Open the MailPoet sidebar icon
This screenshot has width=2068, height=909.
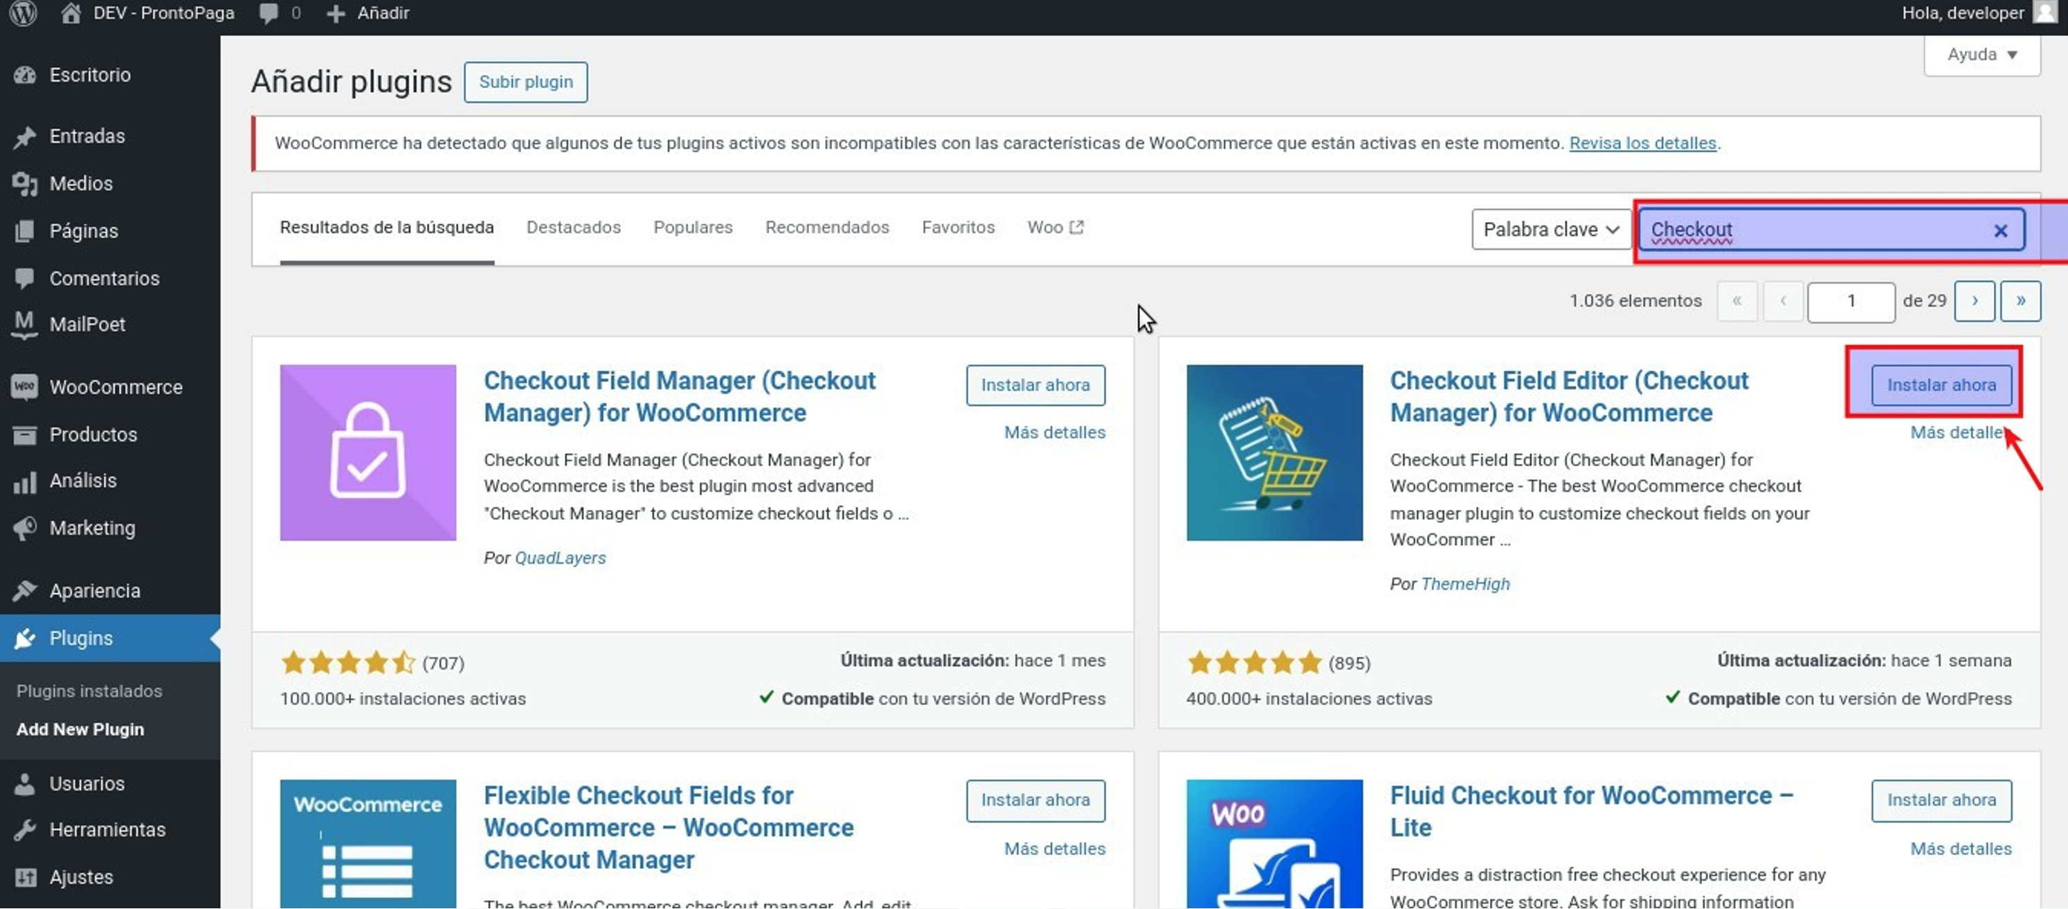25,324
